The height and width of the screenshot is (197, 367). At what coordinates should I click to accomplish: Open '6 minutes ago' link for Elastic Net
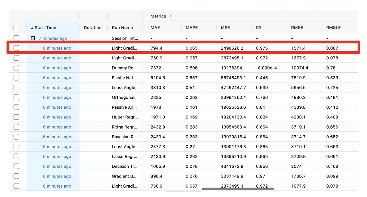[57, 78]
